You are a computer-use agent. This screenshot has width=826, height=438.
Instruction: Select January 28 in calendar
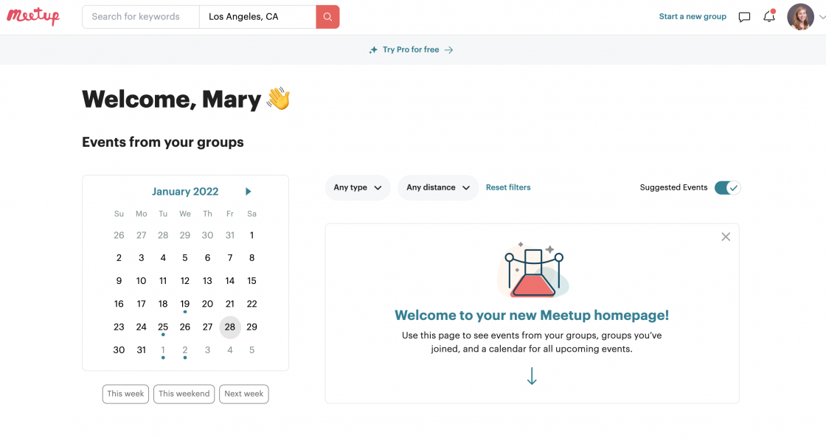[230, 327]
